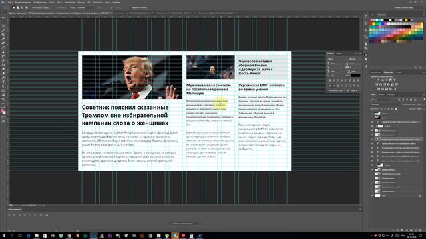Toggle Underline in Character panel
The image size is (426, 239).
pyautogui.click(x=354, y=80)
